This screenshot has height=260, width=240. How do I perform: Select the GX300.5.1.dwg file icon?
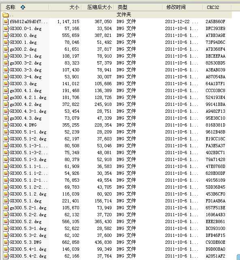tap(6, 201)
